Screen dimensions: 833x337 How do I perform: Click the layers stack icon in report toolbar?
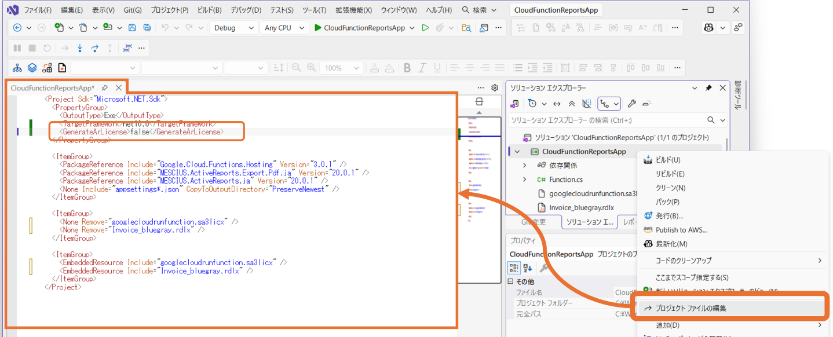click(32, 68)
